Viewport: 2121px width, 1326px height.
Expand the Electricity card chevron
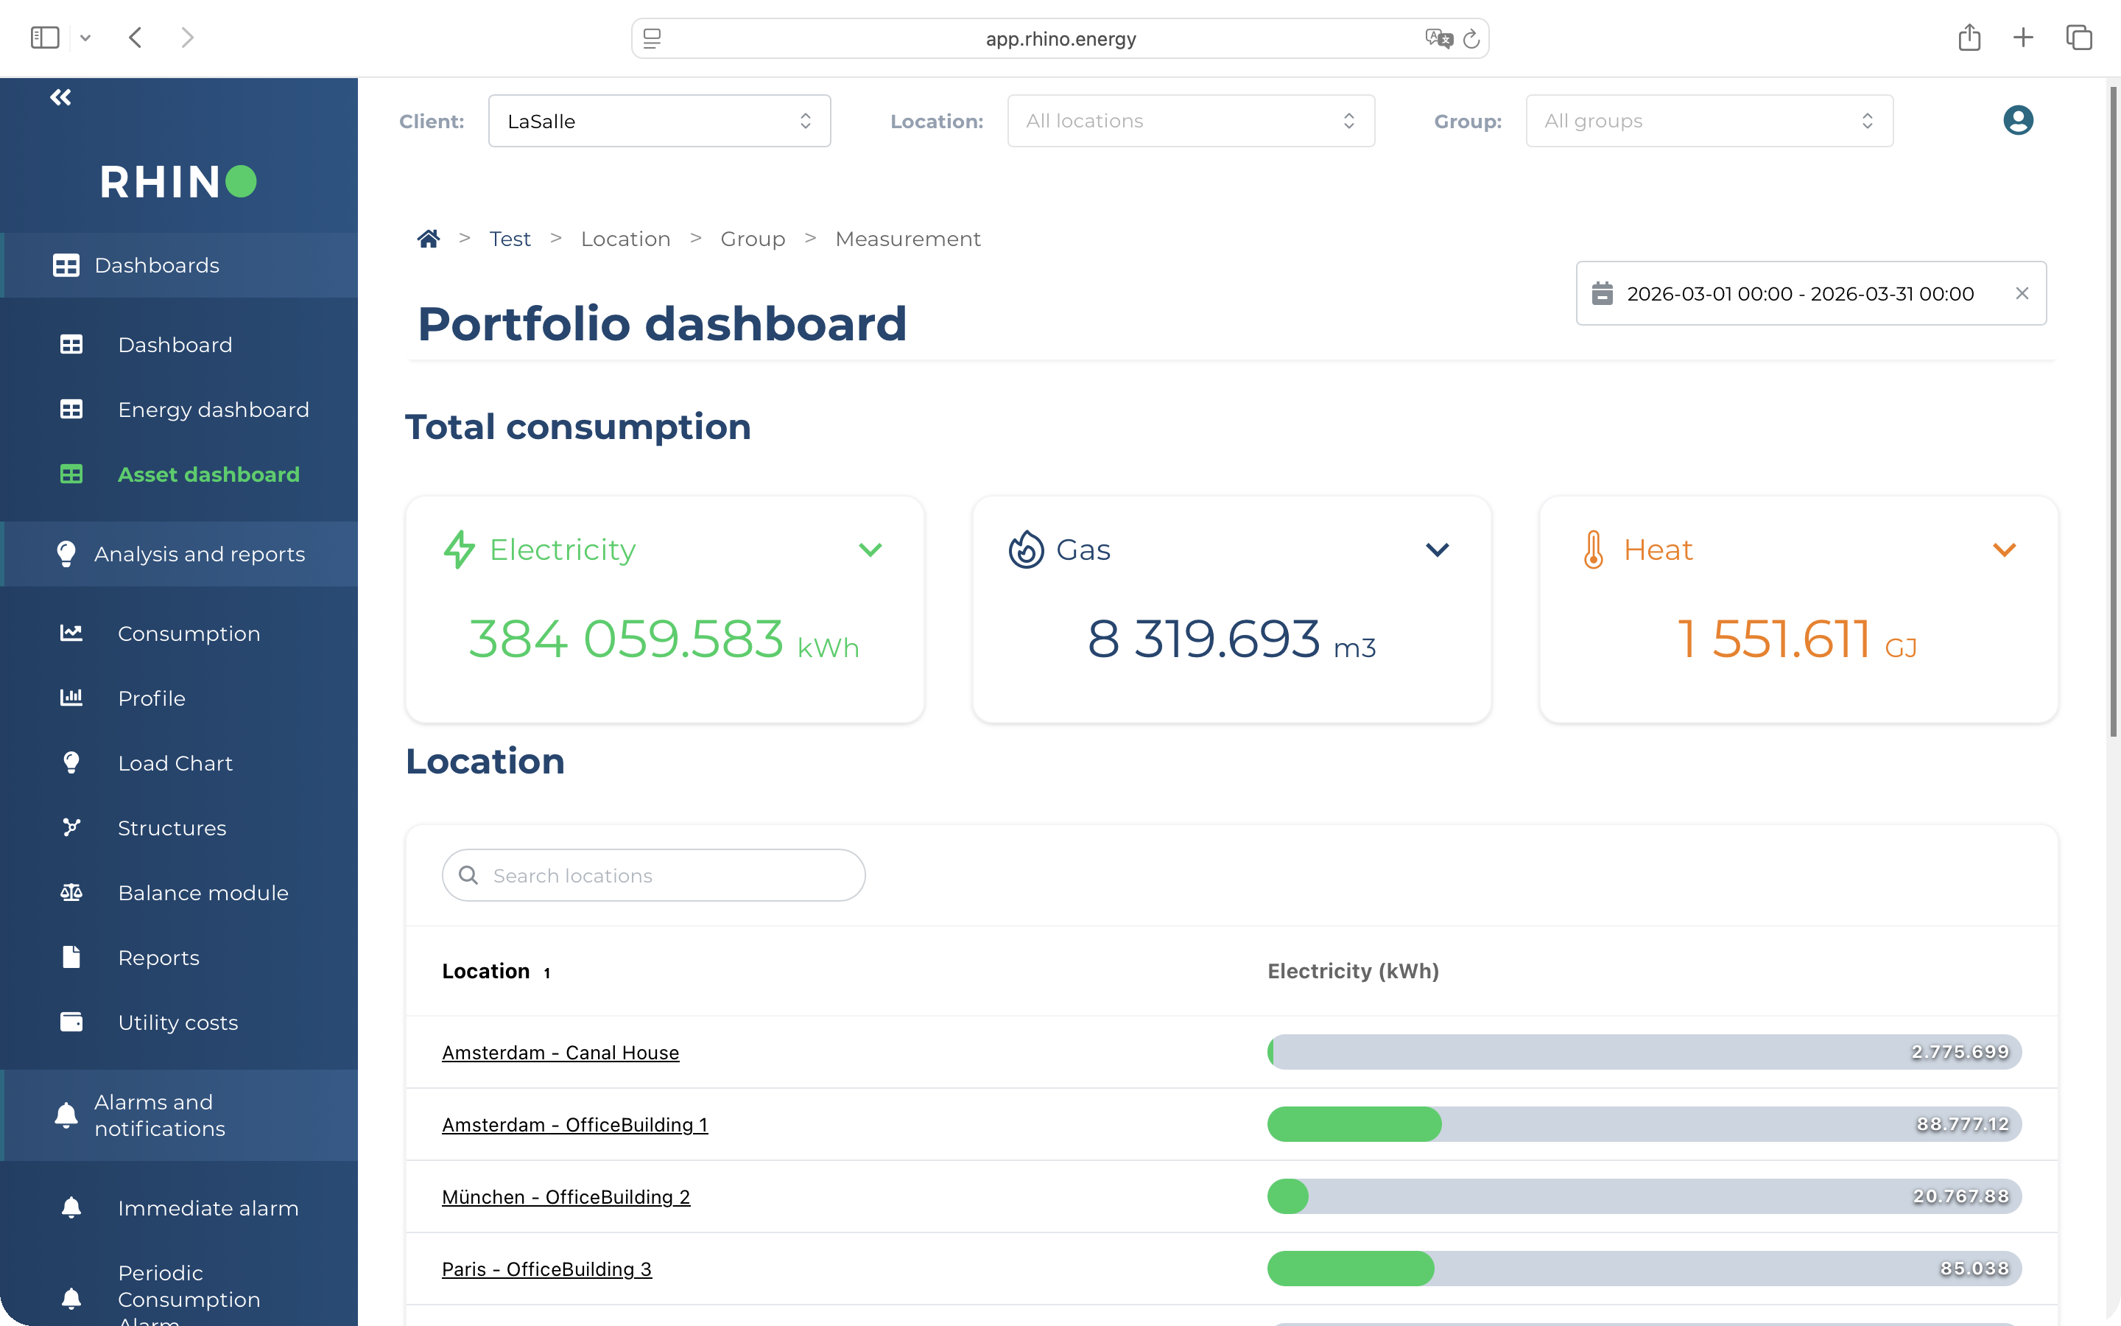pos(870,550)
